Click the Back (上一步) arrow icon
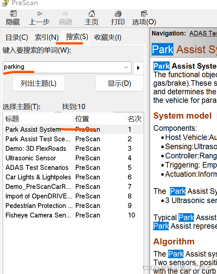This screenshot has height=274, width=217. pos(39,14)
